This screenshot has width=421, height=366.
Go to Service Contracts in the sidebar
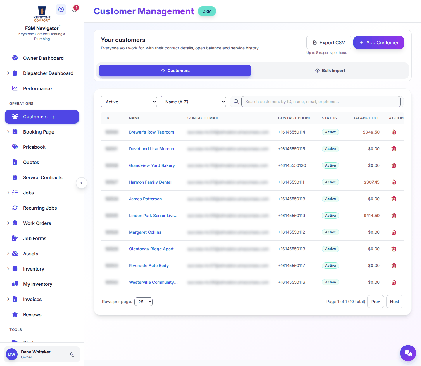pyautogui.click(x=42, y=177)
